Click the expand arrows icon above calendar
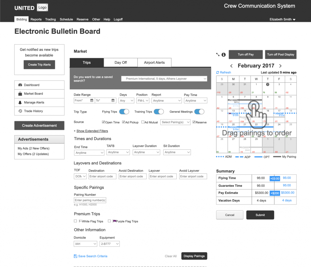 218,55
